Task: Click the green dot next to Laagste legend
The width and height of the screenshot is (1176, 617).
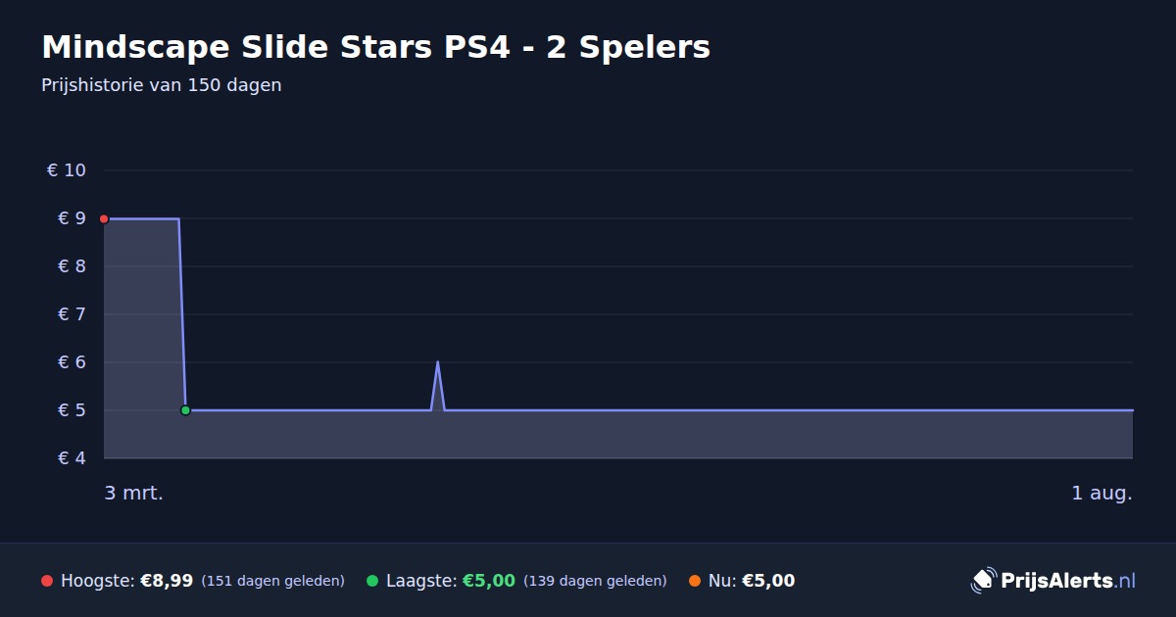Action: 372,581
